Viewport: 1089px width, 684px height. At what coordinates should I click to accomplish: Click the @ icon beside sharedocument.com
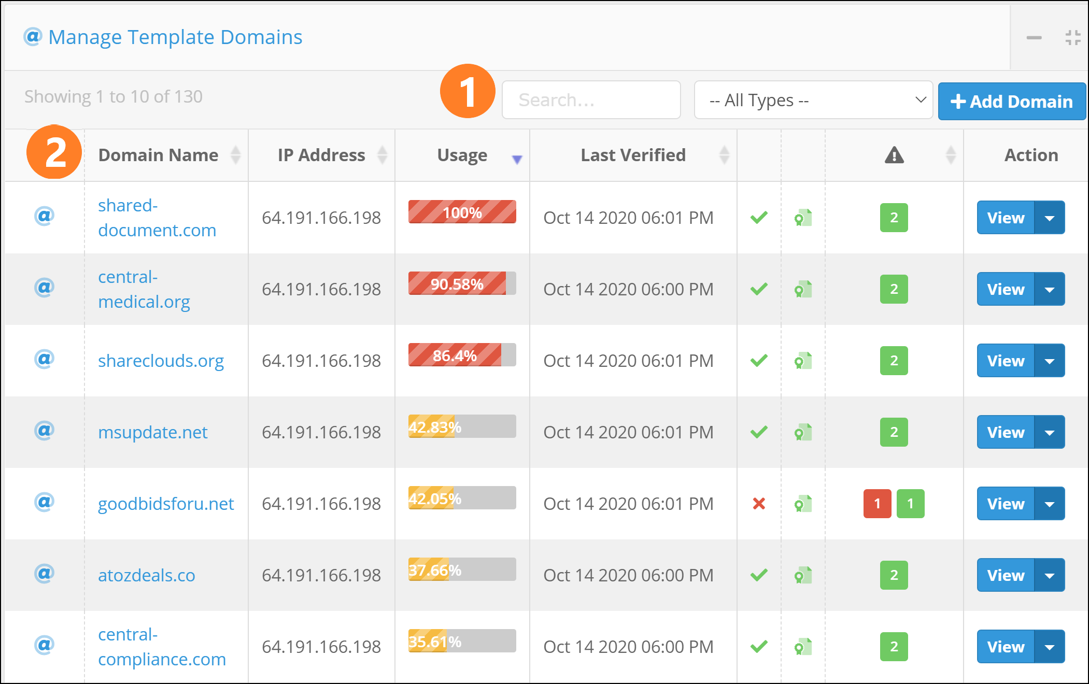[x=45, y=216]
